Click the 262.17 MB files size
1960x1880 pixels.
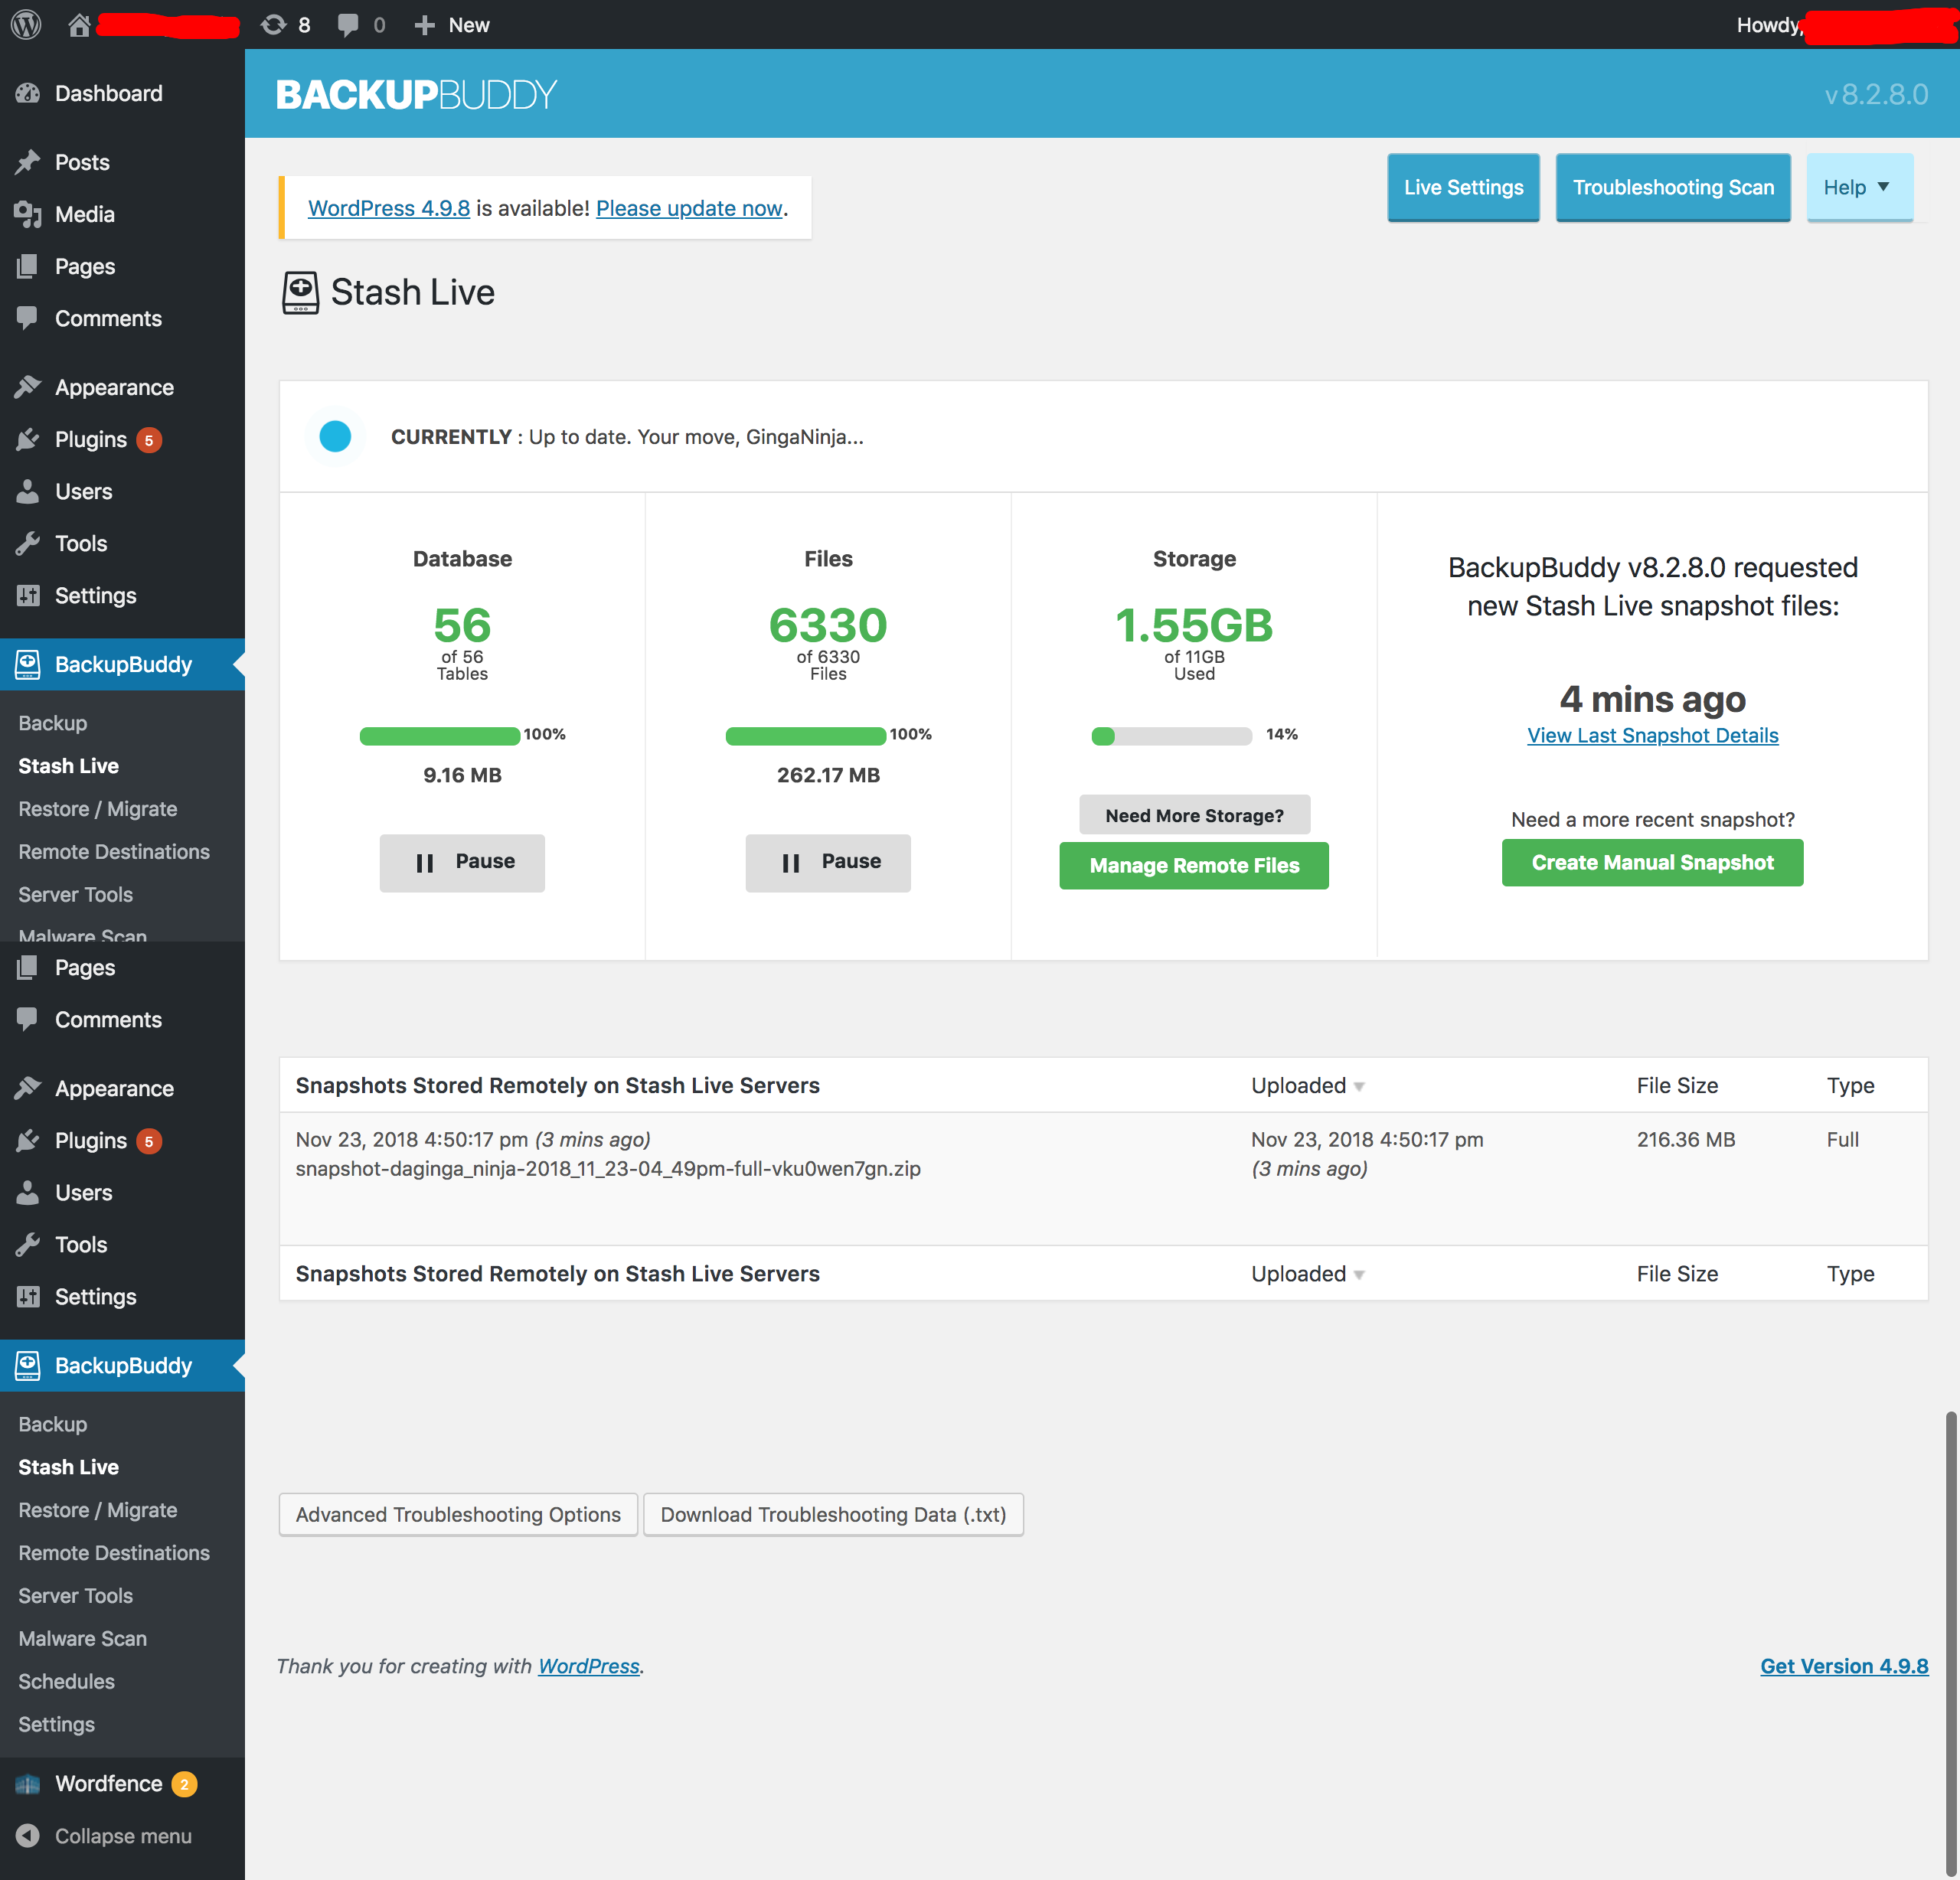[828, 775]
